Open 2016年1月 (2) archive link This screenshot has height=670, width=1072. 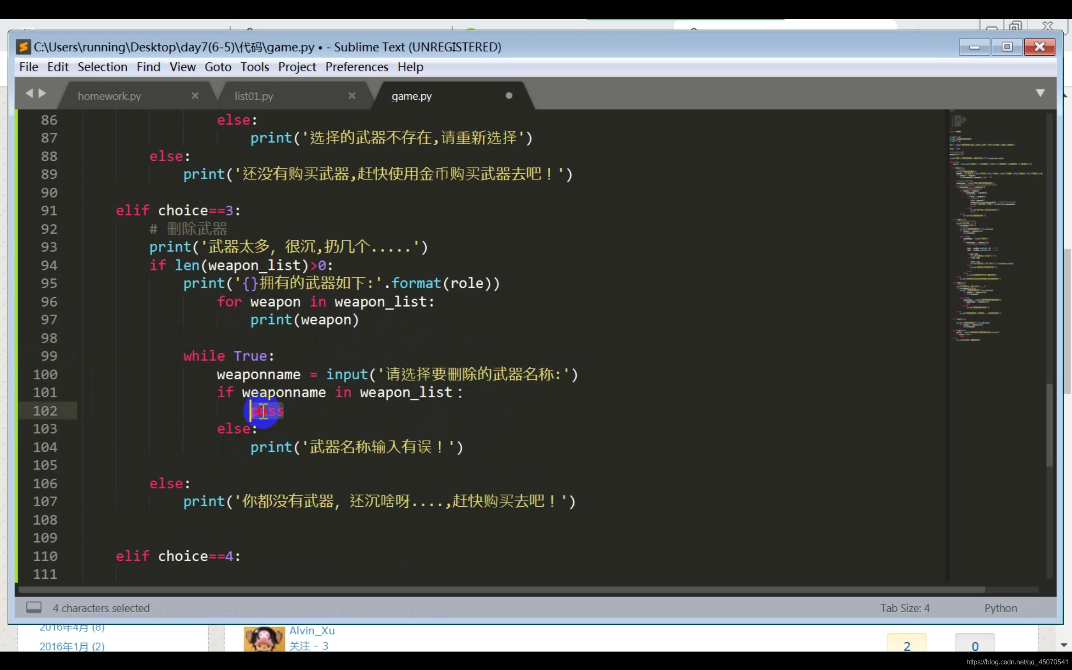tap(72, 646)
